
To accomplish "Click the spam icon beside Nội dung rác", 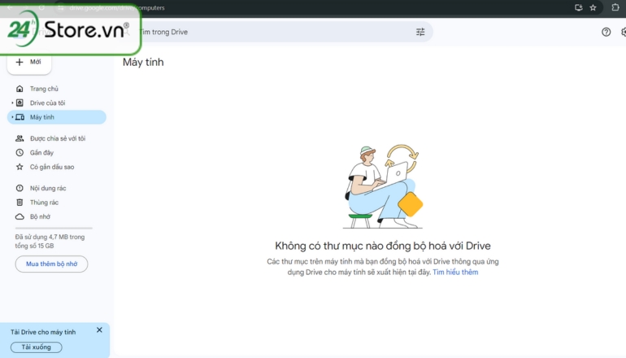I will (20, 188).
